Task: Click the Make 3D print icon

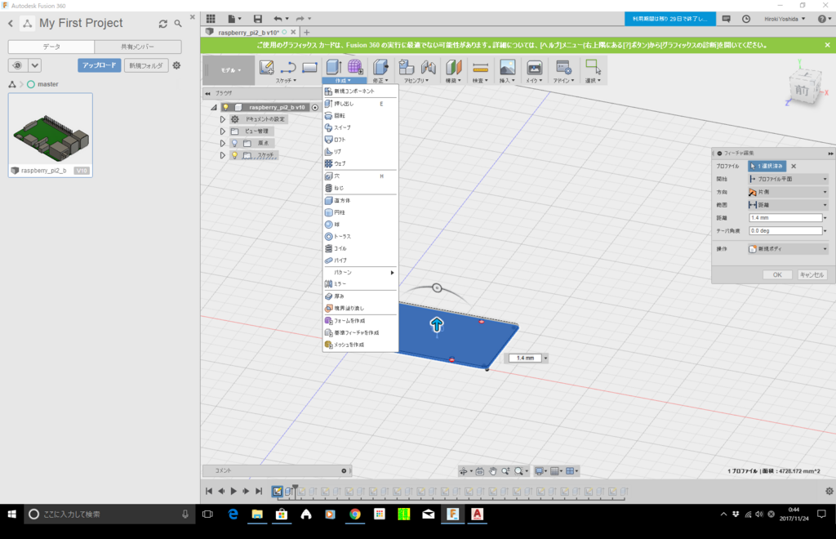Action: 534,67
